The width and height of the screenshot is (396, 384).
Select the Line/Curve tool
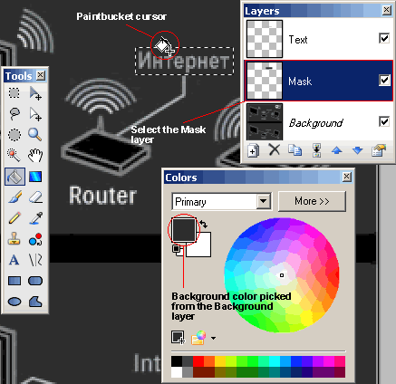pos(35,260)
